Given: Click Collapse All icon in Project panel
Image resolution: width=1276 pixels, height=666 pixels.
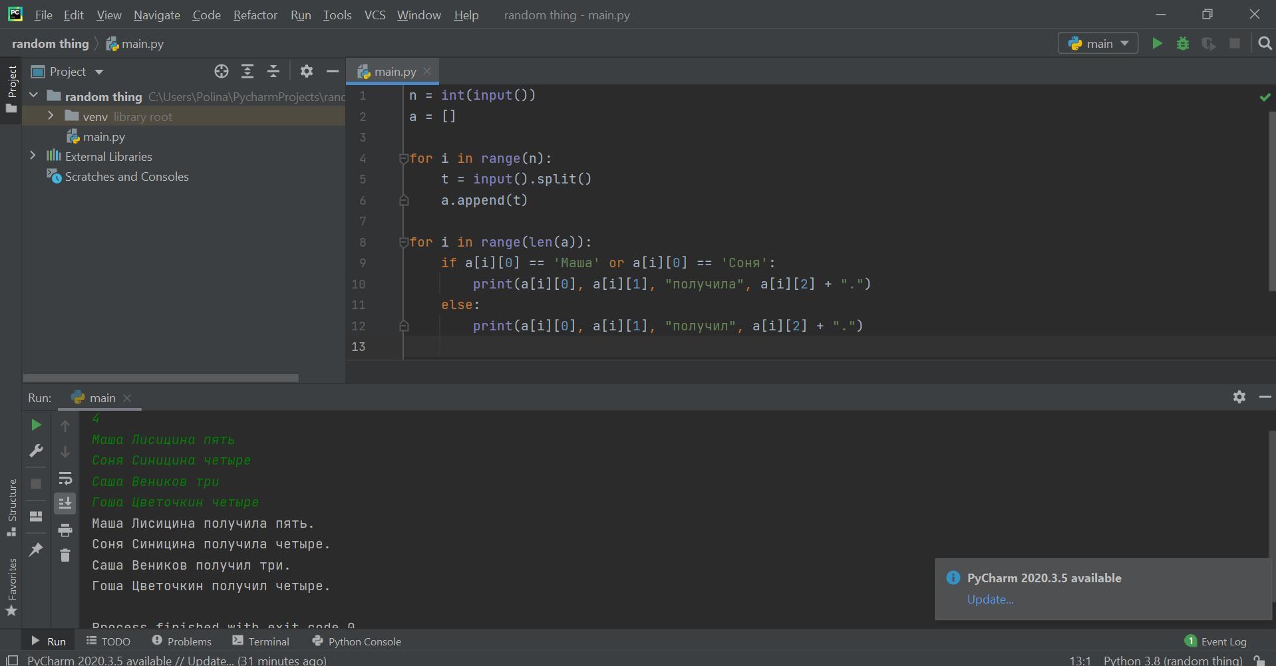Looking at the screenshot, I should pyautogui.click(x=273, y=72).
